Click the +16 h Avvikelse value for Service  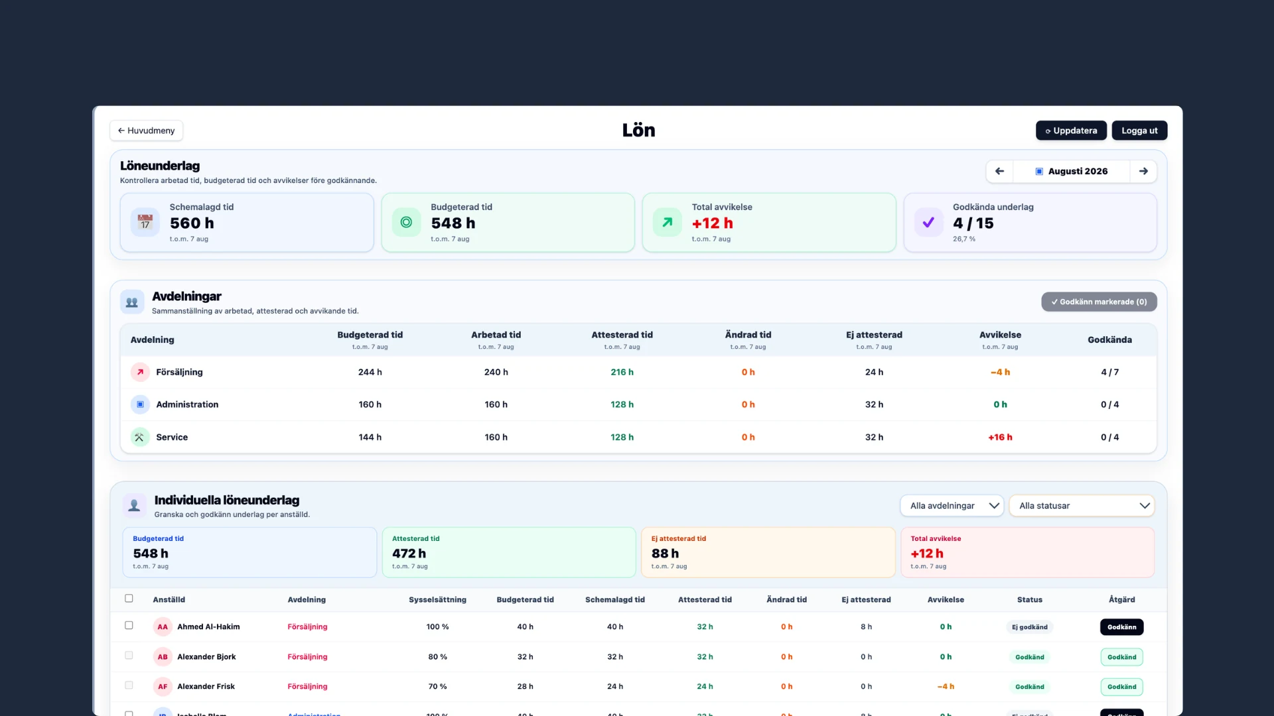click(x=1000, y=437)
